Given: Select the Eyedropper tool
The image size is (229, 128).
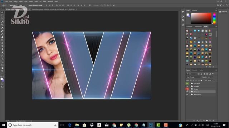Looking at the screenshot, I should [x=2, y=28].
